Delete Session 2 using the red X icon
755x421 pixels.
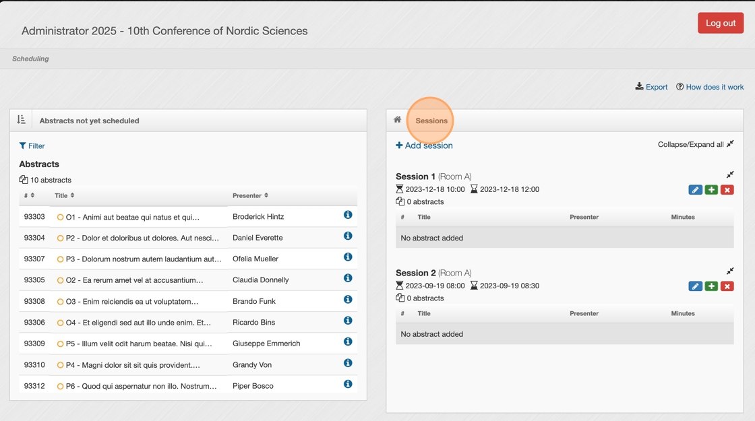tap(727, 286)
